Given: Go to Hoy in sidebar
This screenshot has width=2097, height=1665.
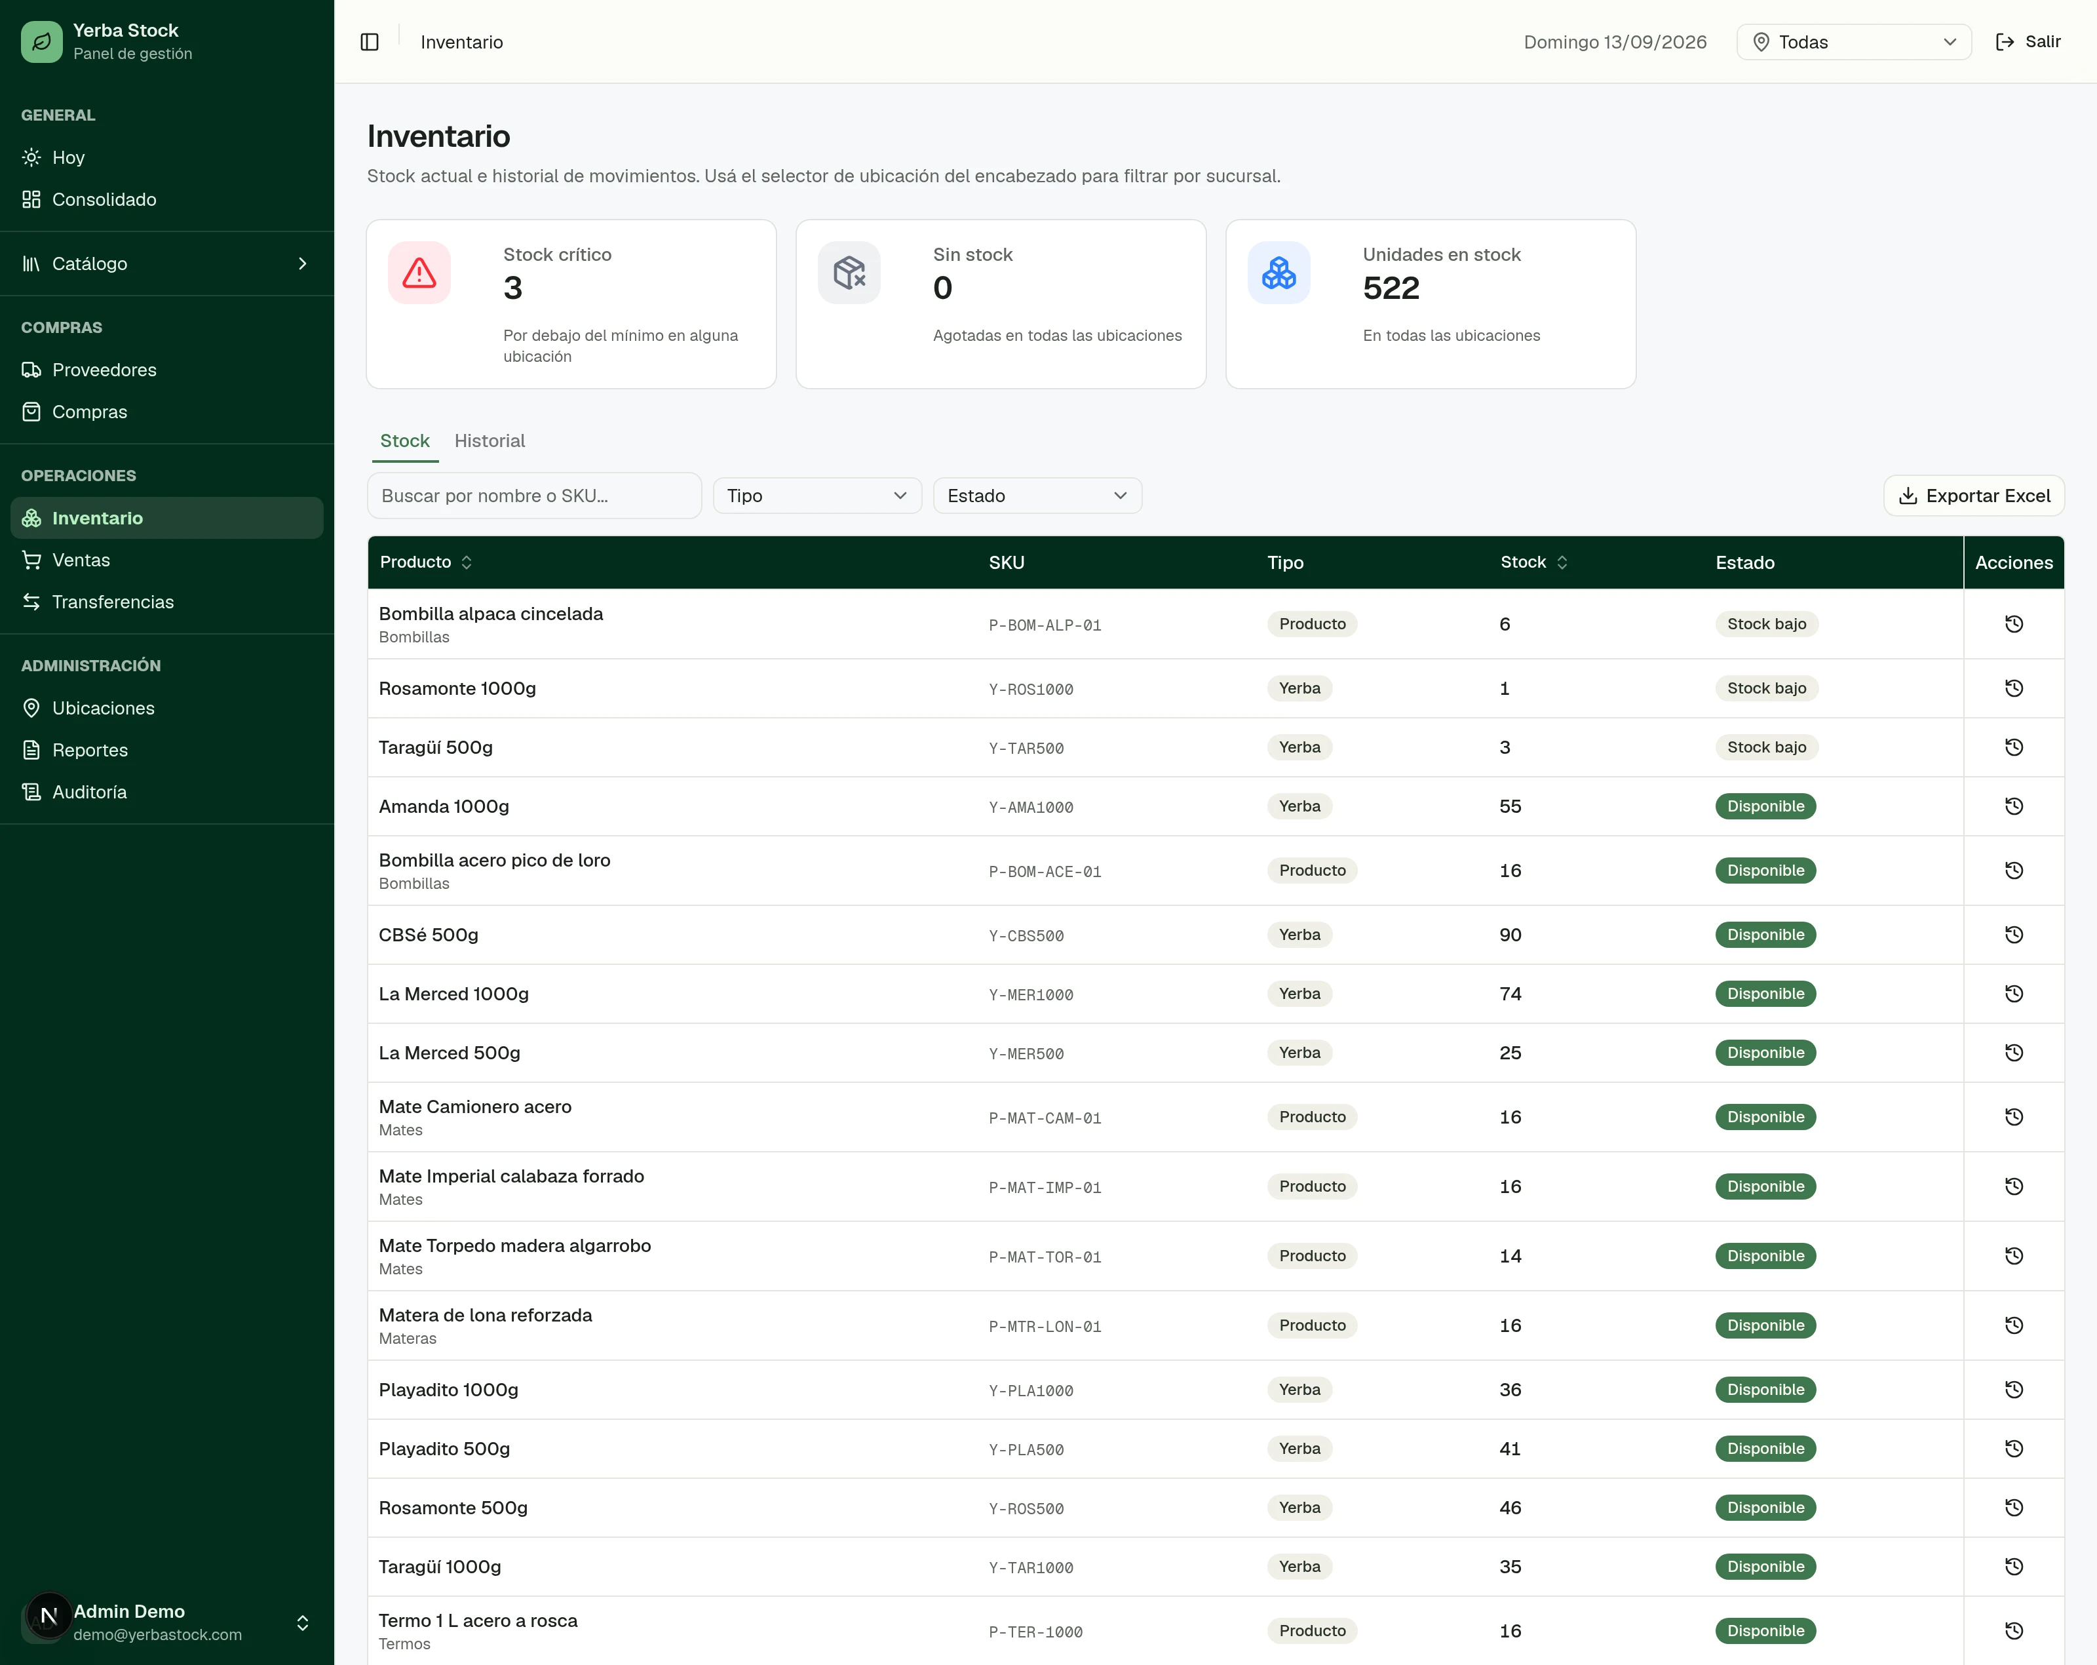Looking at the screenshot, I should 166,157.
